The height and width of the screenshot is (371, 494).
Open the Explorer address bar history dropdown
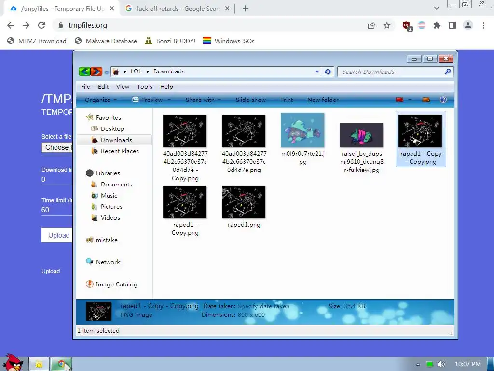coord(317,71)
